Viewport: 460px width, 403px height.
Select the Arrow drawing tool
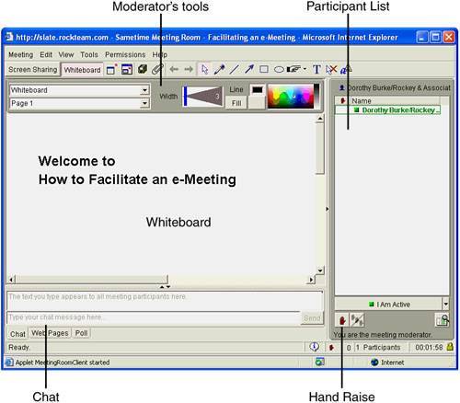coord(249,69)
